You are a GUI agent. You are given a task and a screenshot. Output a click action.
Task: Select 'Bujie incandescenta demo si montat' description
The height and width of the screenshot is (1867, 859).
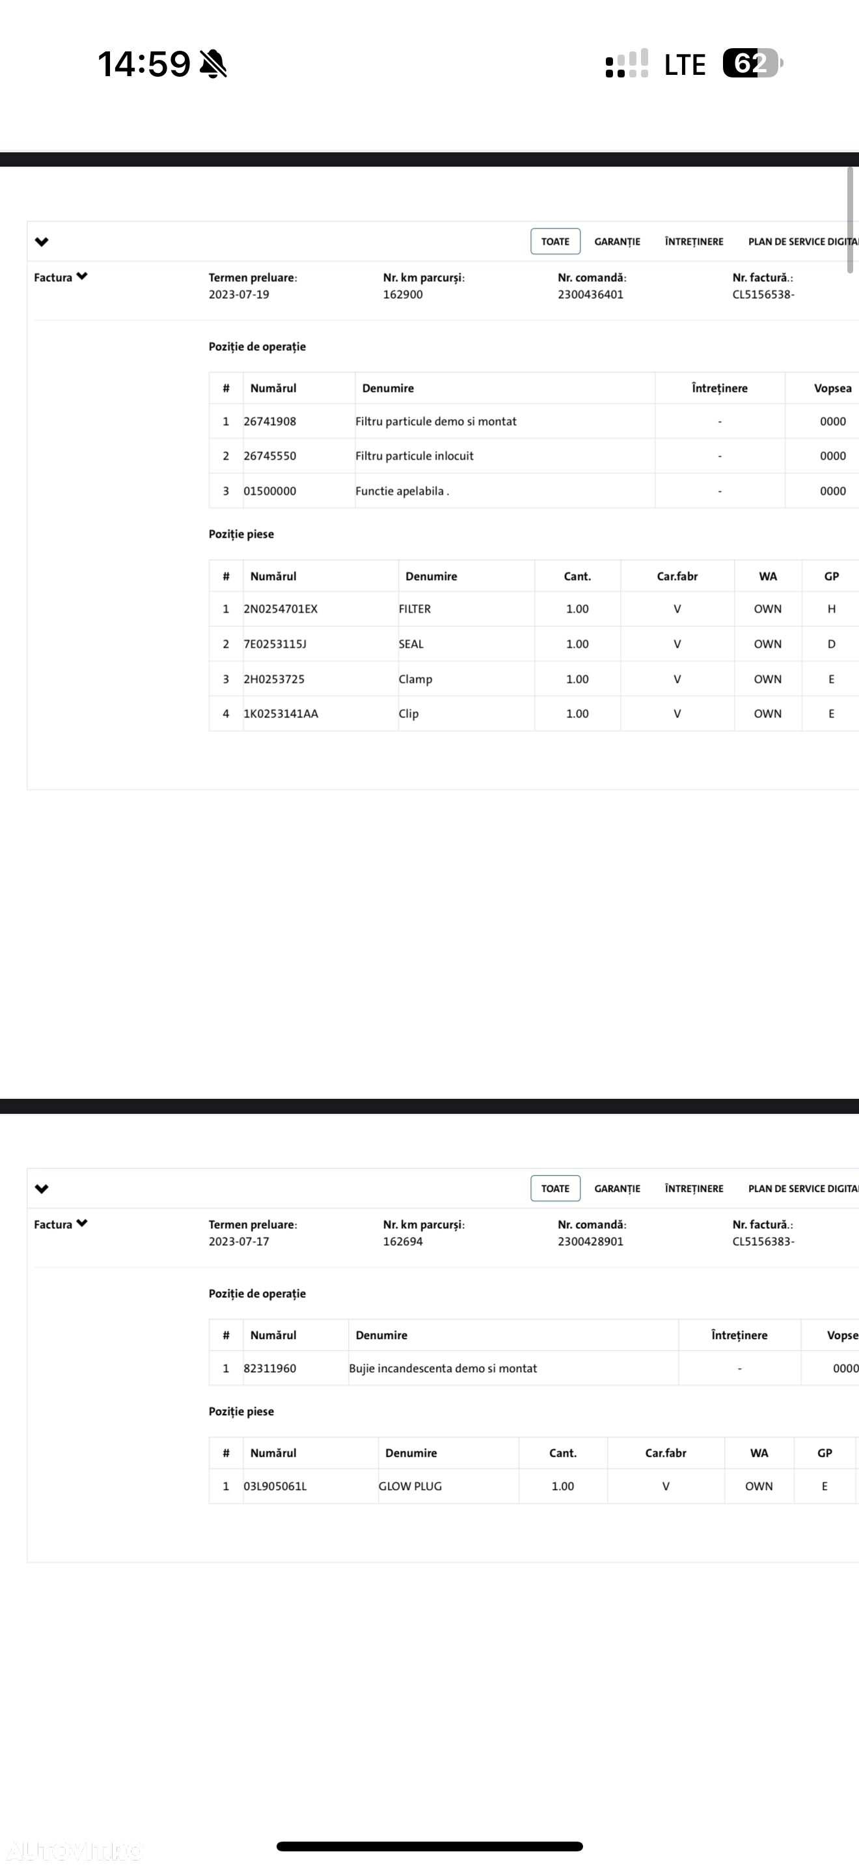tap(443, 1368)
